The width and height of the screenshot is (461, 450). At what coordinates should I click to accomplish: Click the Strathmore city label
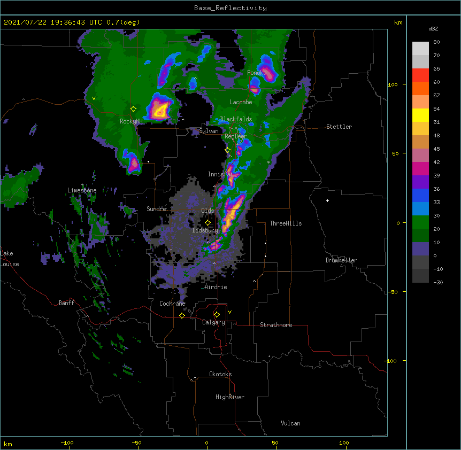click(x=276, y=325)
